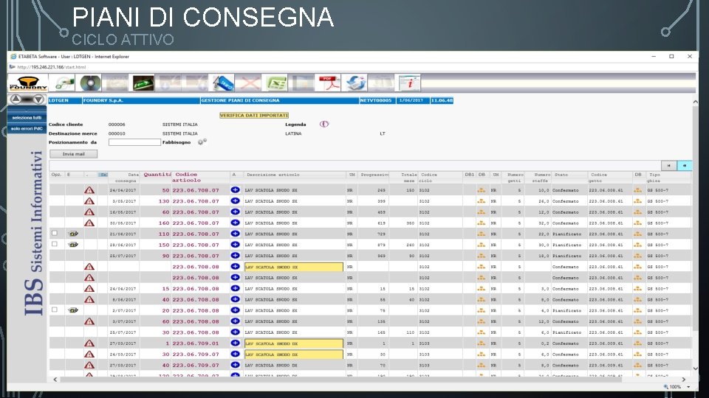
Task: Click 'Pianificato' status on 21/06/2017 row
Action: click(x=566, y=234)
